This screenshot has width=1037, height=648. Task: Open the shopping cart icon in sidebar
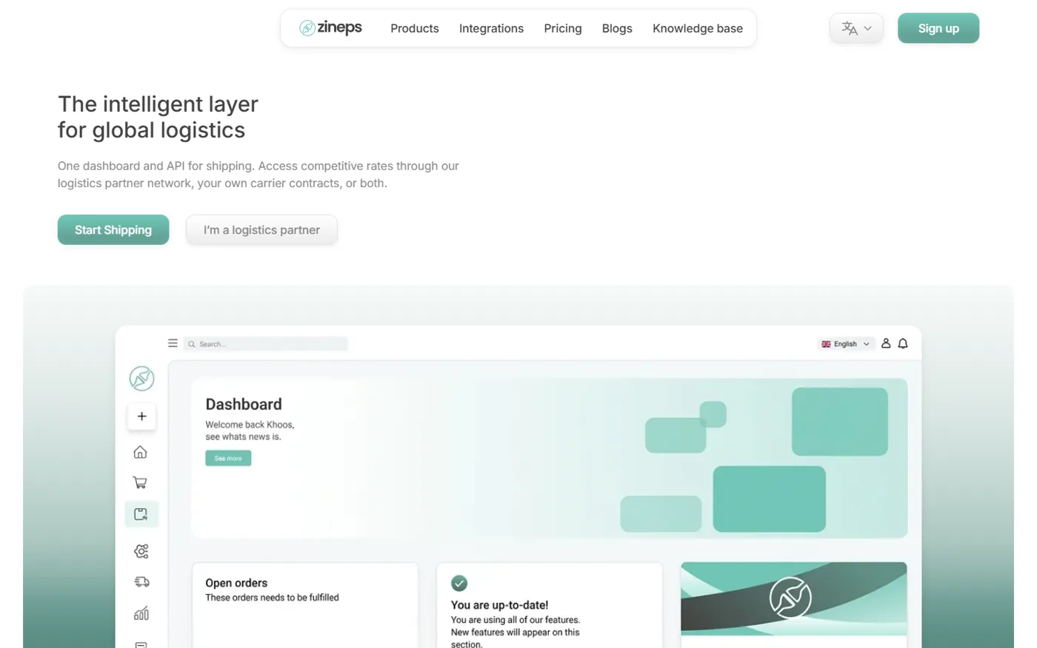pyautogui.click(x=140, y=482)
